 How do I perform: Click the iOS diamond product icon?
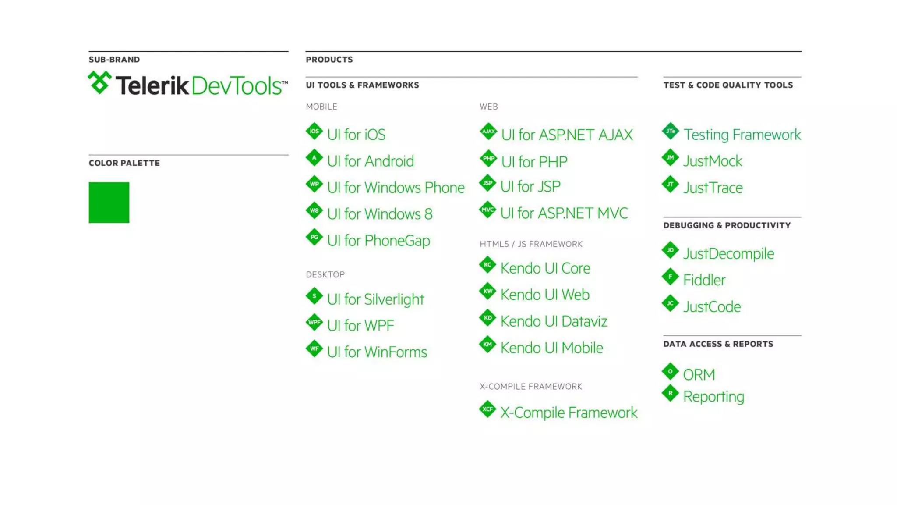coord(314,132)
